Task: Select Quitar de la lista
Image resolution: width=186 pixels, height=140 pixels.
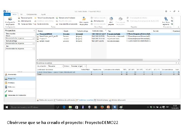Action: coord(41,24)
